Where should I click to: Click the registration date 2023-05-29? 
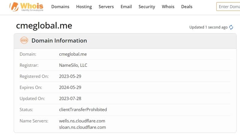tap(70, 76)
